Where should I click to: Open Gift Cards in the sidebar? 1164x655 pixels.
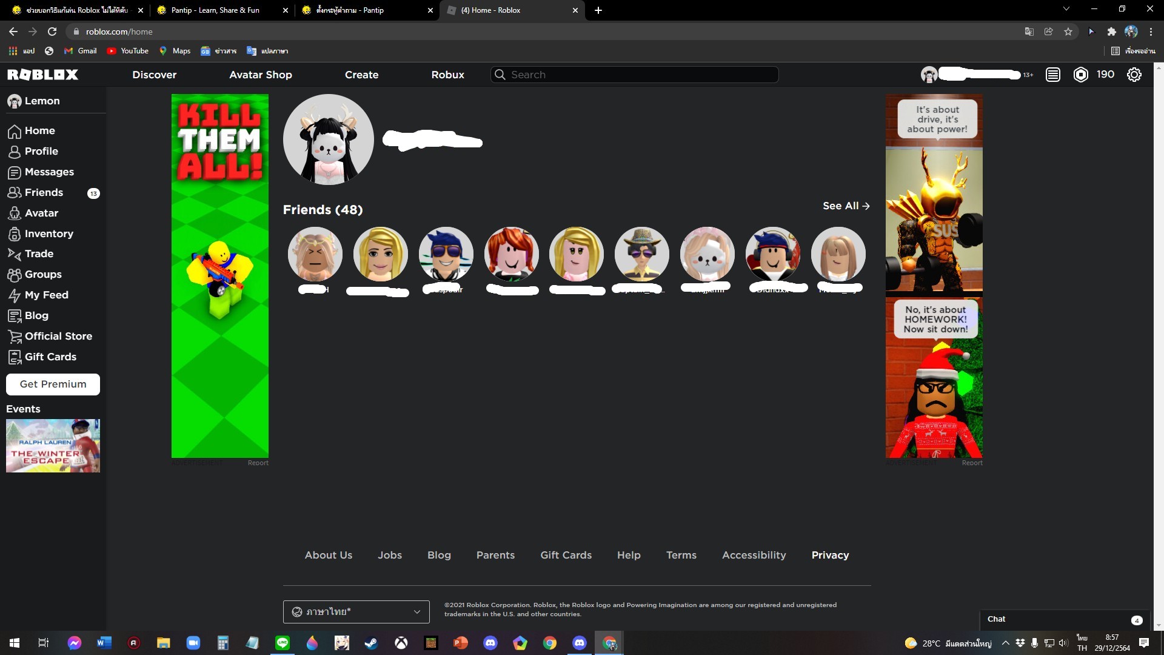pos(42,357)
